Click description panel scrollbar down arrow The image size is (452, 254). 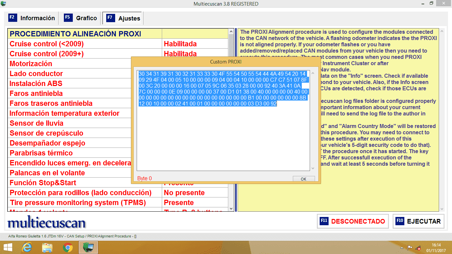[442, 209]
